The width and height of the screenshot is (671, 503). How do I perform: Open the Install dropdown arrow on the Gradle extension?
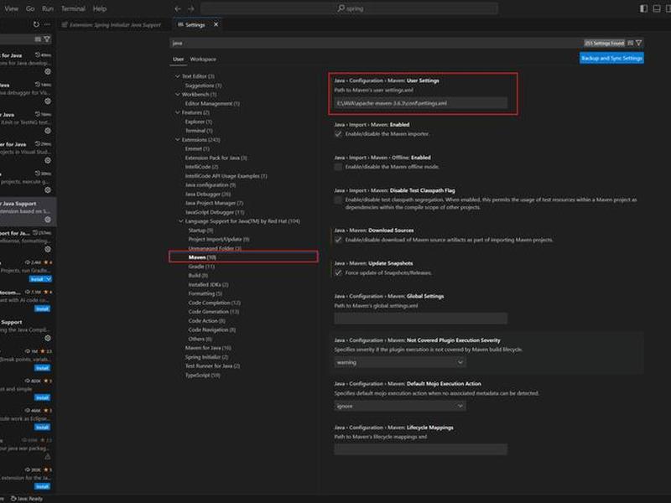point(49,279)
